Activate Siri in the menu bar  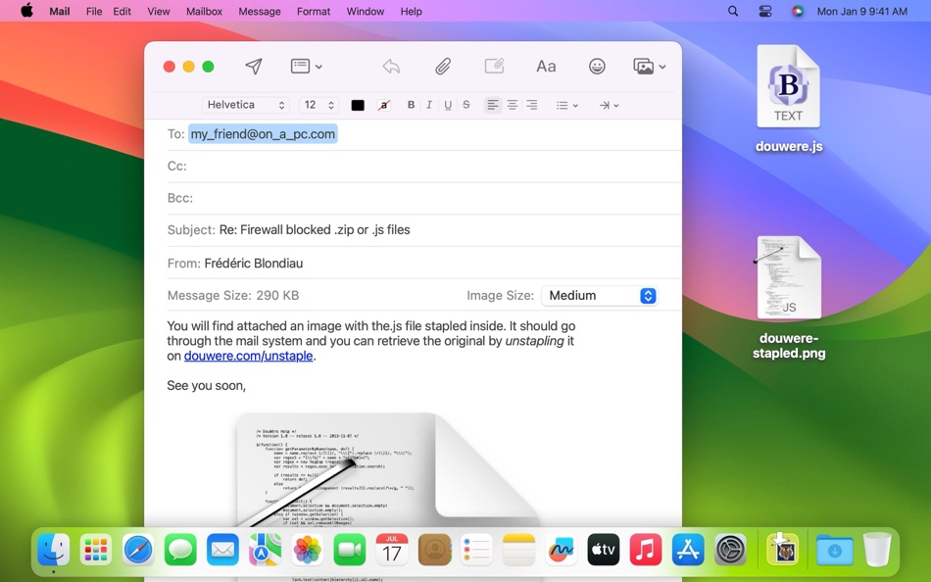(x=798, y=12)
